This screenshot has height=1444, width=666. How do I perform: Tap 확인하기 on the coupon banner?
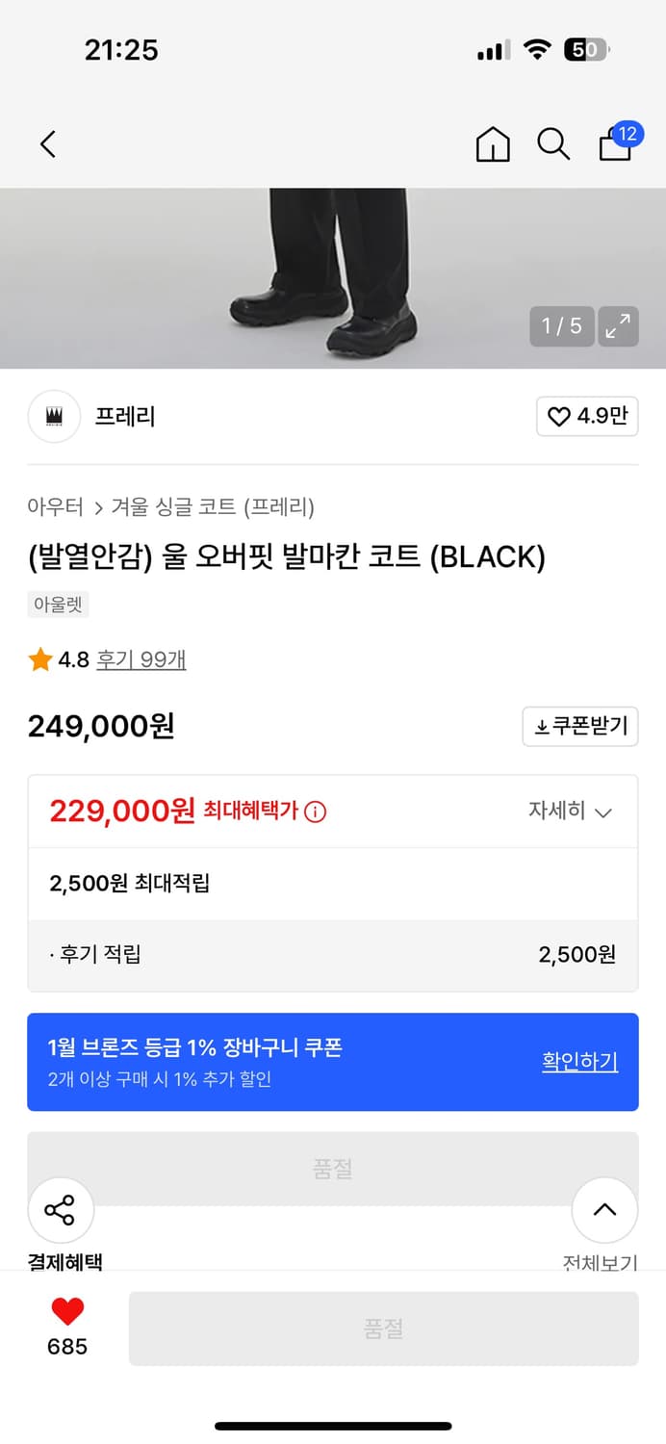click(579, 1062)
